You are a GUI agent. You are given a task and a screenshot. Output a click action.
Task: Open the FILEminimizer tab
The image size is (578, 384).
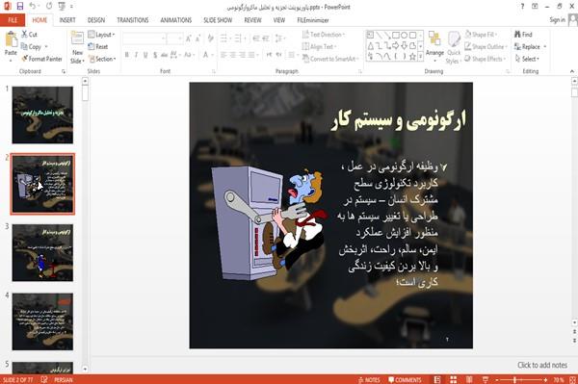click(313, 20)
